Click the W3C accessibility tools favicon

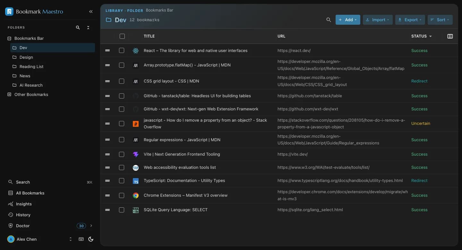pyautogui.click(x=136, y=168)
